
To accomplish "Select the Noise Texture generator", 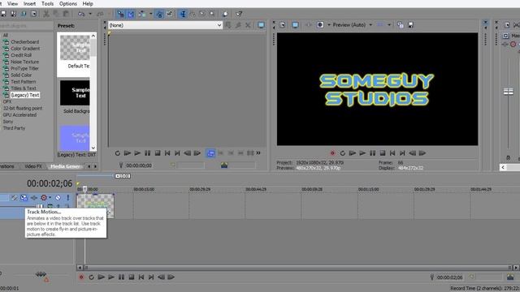I will coord(24,62).
